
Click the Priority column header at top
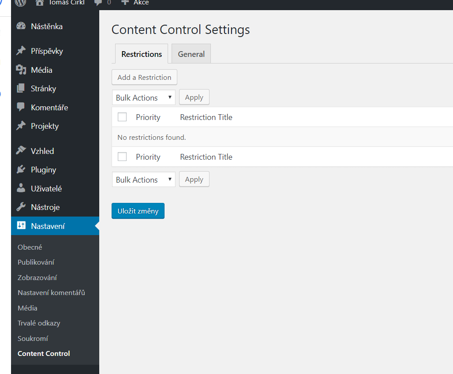148,117
